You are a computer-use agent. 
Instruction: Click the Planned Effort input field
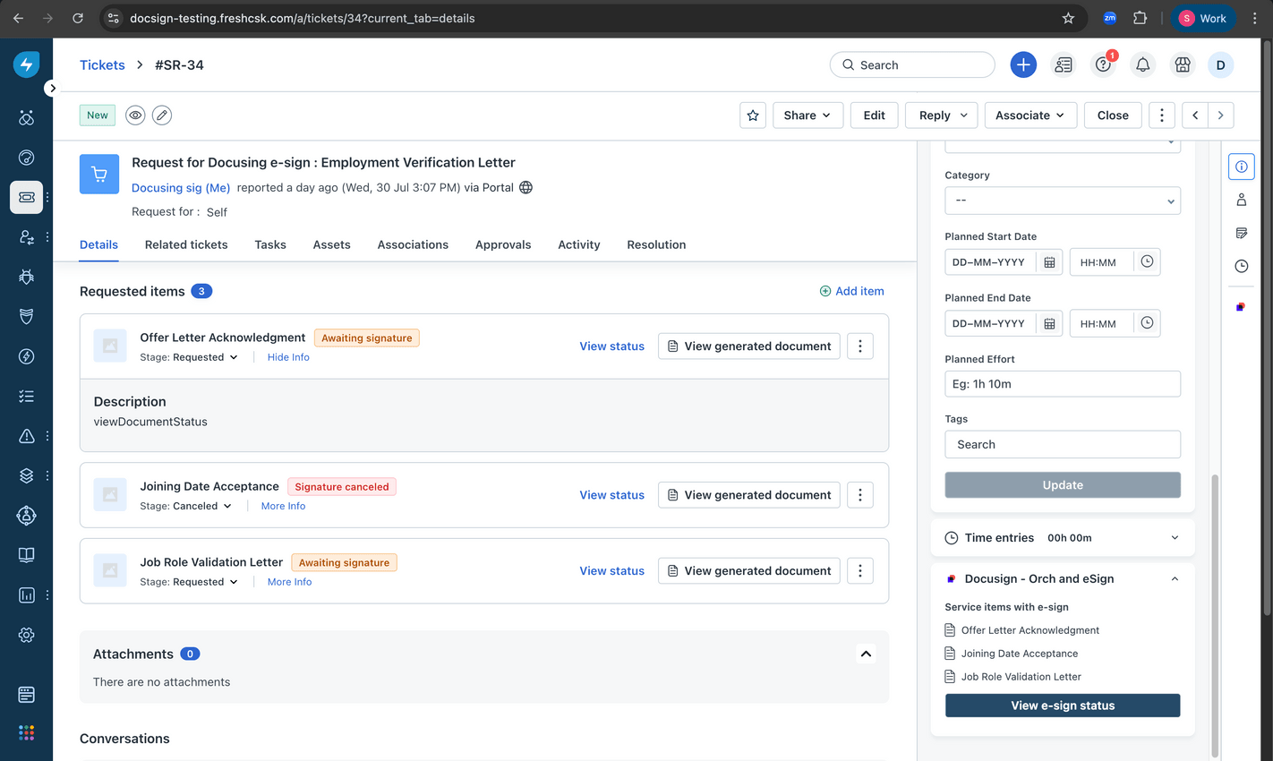coord(1063,384)
